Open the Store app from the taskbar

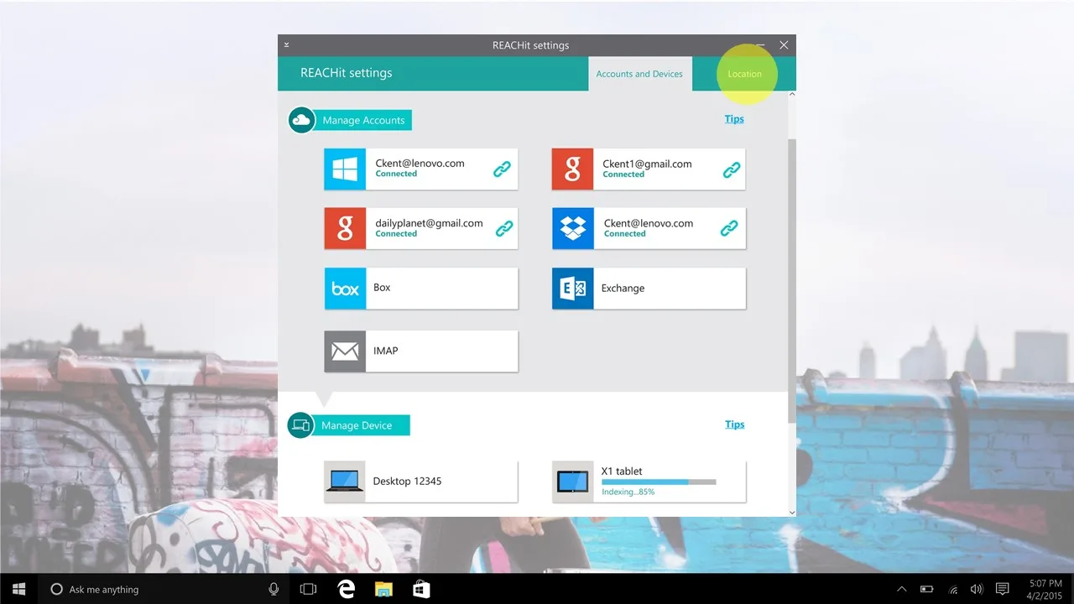coord(421,589)
